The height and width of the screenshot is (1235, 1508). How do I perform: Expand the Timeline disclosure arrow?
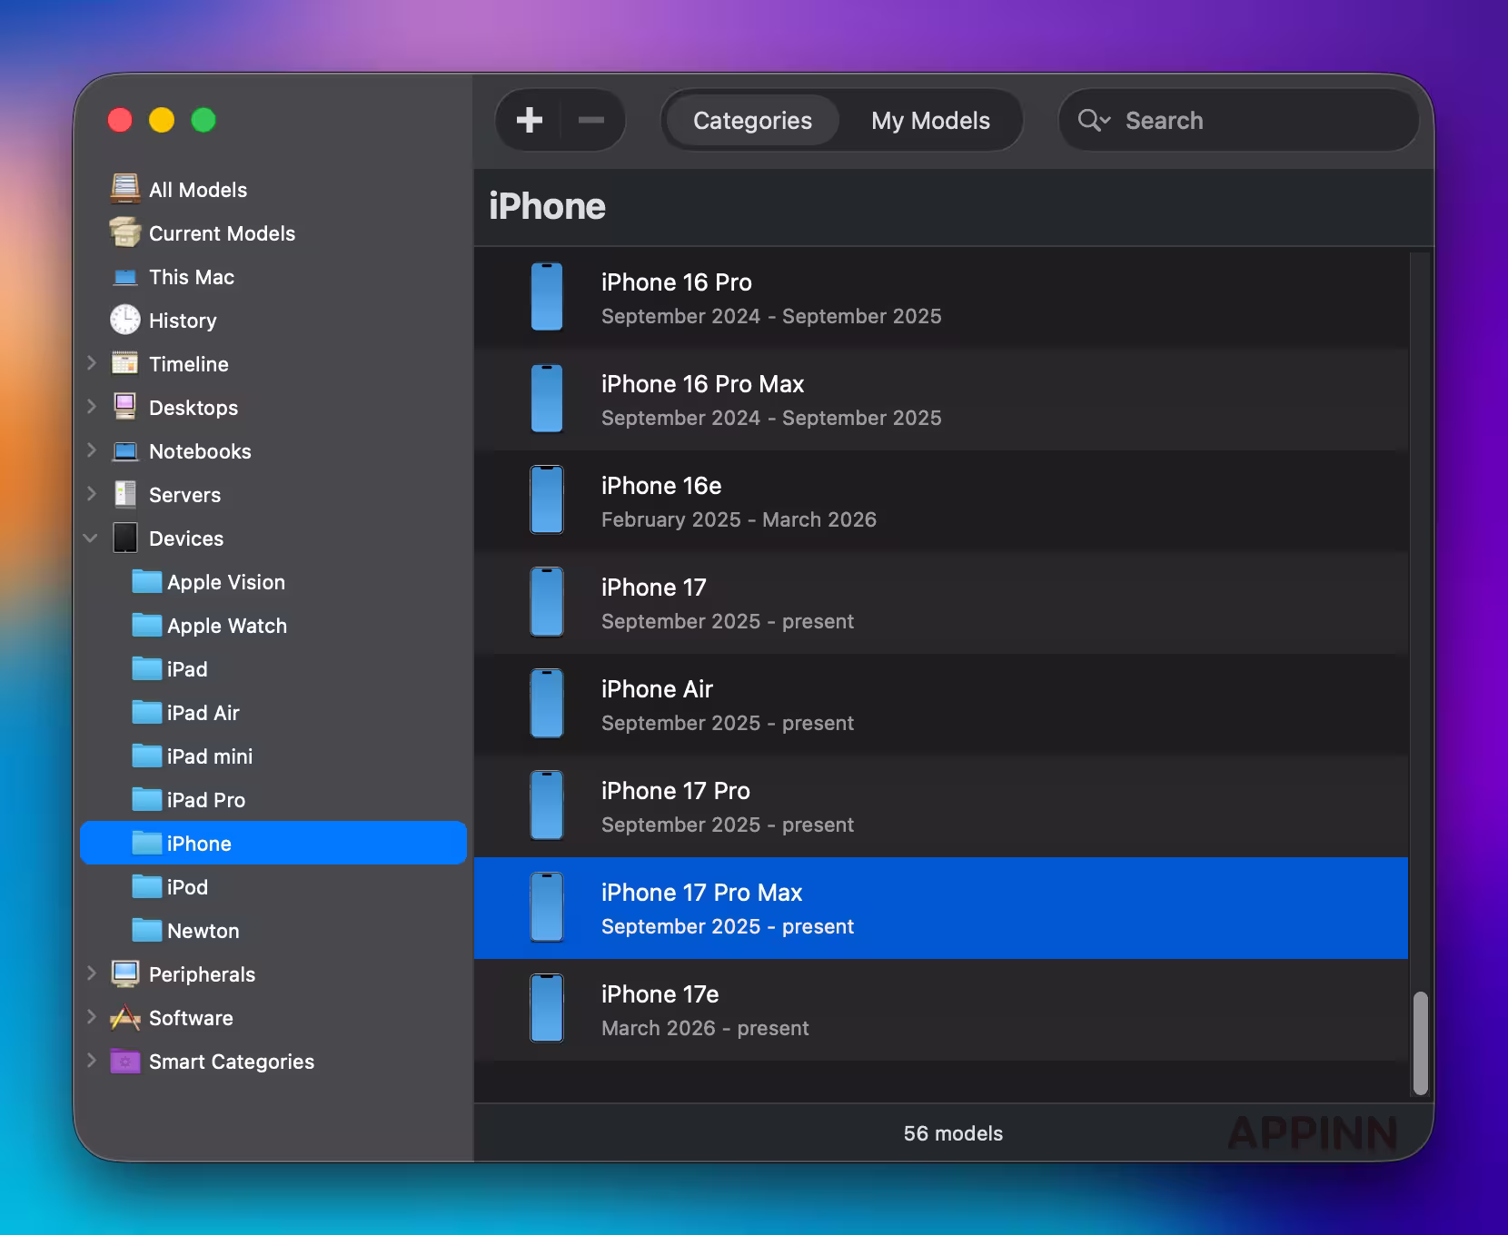(92, 363)
